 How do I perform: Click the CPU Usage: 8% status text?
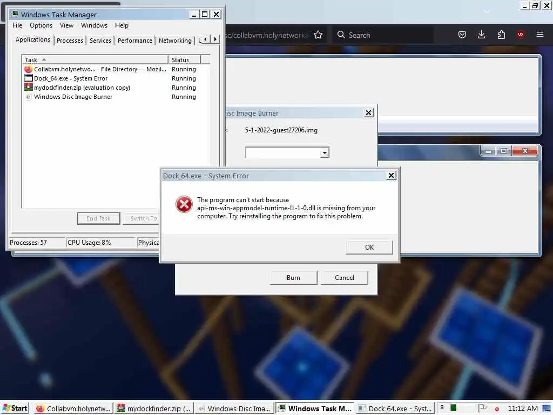pyautogui.click(x=89, y=243)
